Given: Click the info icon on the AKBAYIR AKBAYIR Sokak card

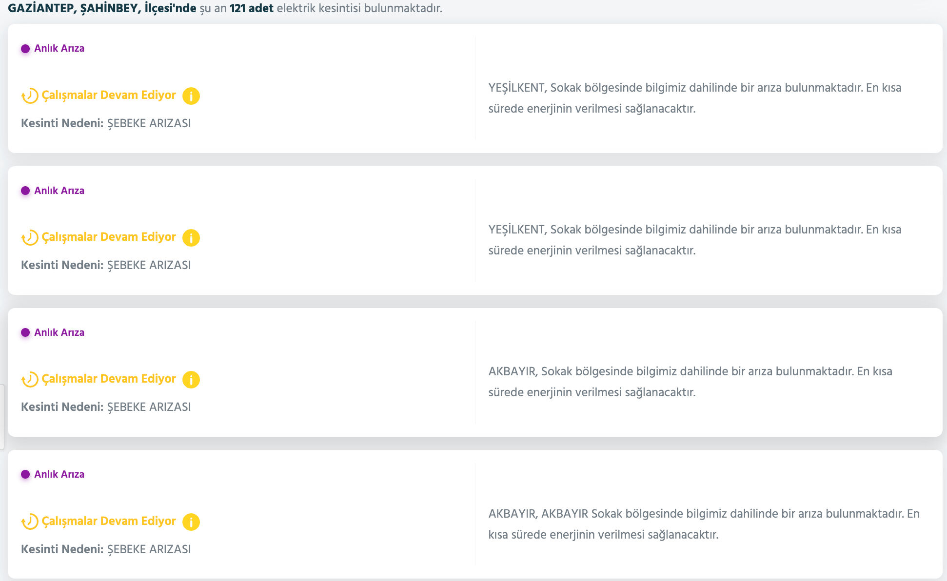Looking at the screenshot, I should [x=191, y=521].
